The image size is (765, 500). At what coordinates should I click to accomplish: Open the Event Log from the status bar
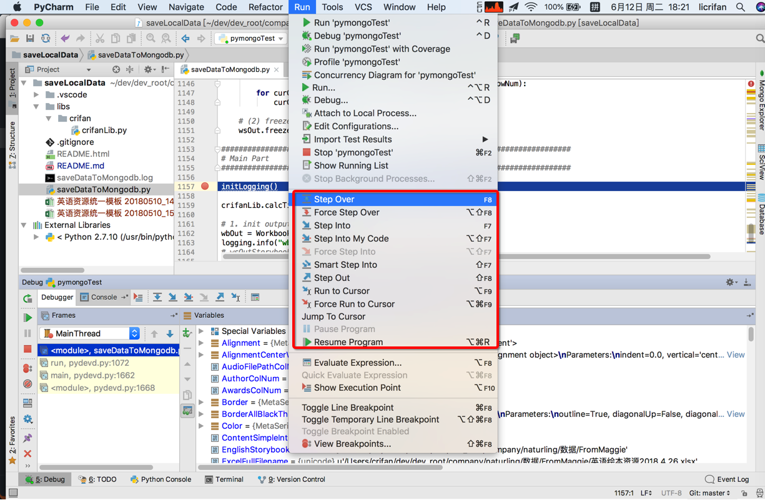727,479
